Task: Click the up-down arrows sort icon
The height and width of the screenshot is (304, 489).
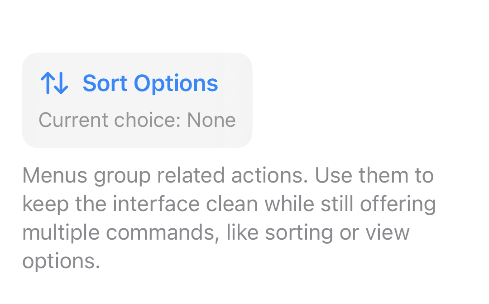Action: (54, 84)
